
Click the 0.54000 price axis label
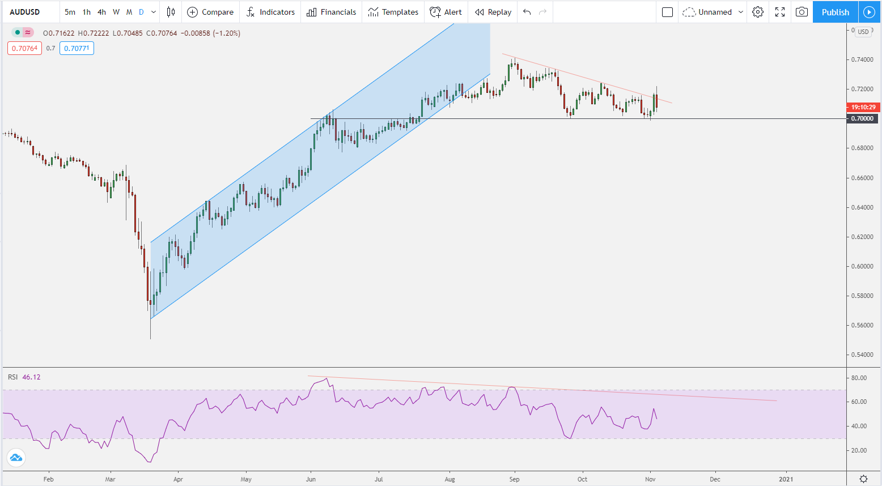[x=862, y=355]
